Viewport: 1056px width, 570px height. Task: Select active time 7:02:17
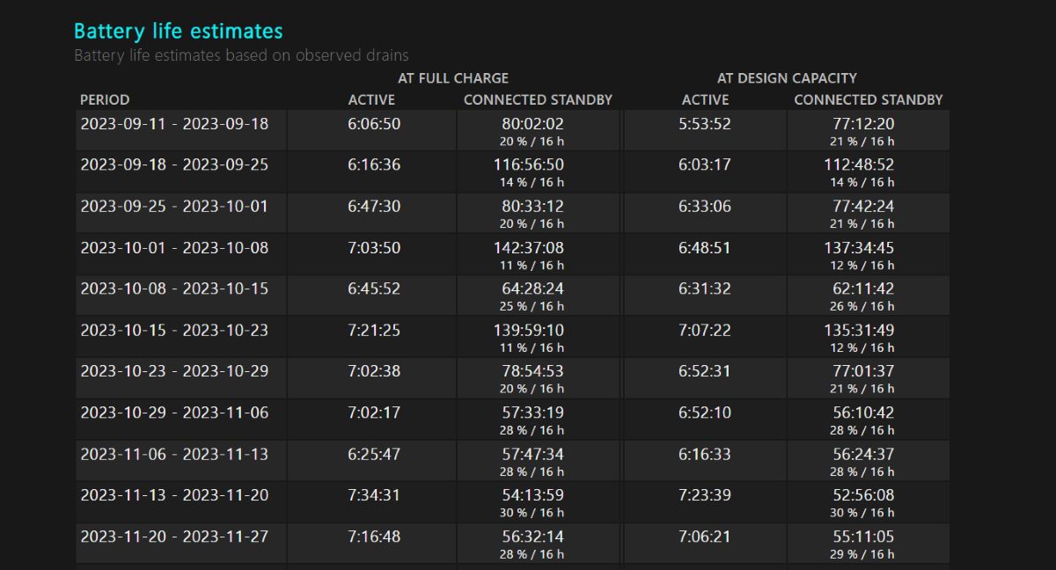pos(374,413)
